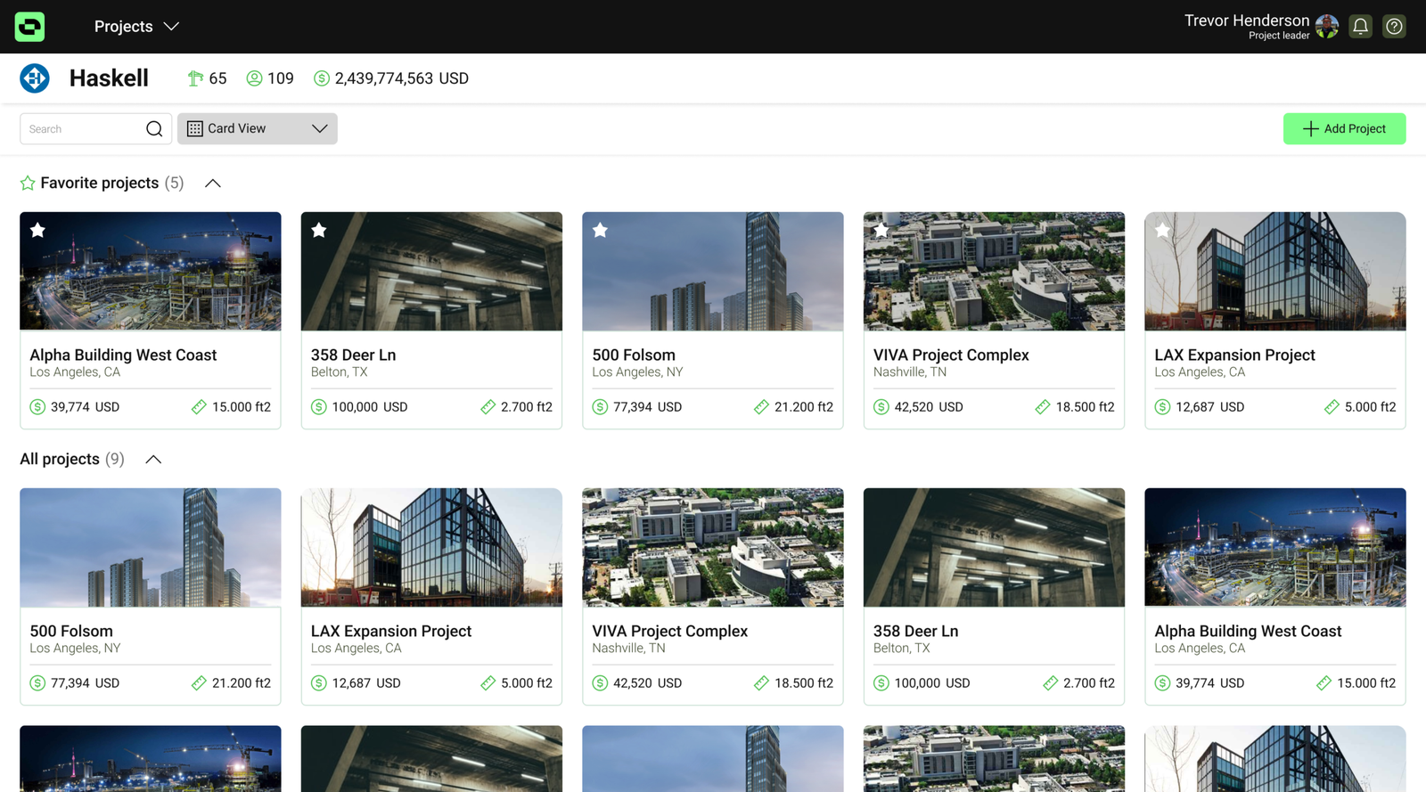Open the notifications bell
Screen dimensions: 1426x792
coord(1360,27)
